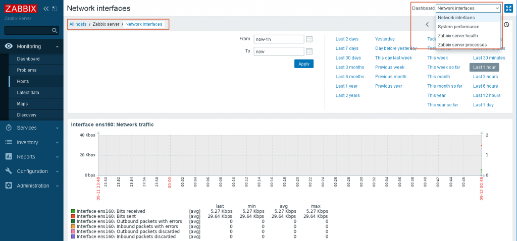Select Last 3 months range
Viewport: 517px width, 241px height.
pyautogui.click(x=350, y=67)
